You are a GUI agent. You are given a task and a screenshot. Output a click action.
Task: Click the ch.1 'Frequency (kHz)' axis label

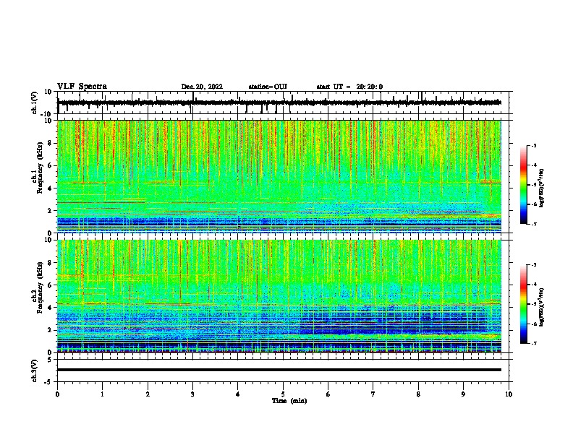pyautogui.click(x=40, y=168)
